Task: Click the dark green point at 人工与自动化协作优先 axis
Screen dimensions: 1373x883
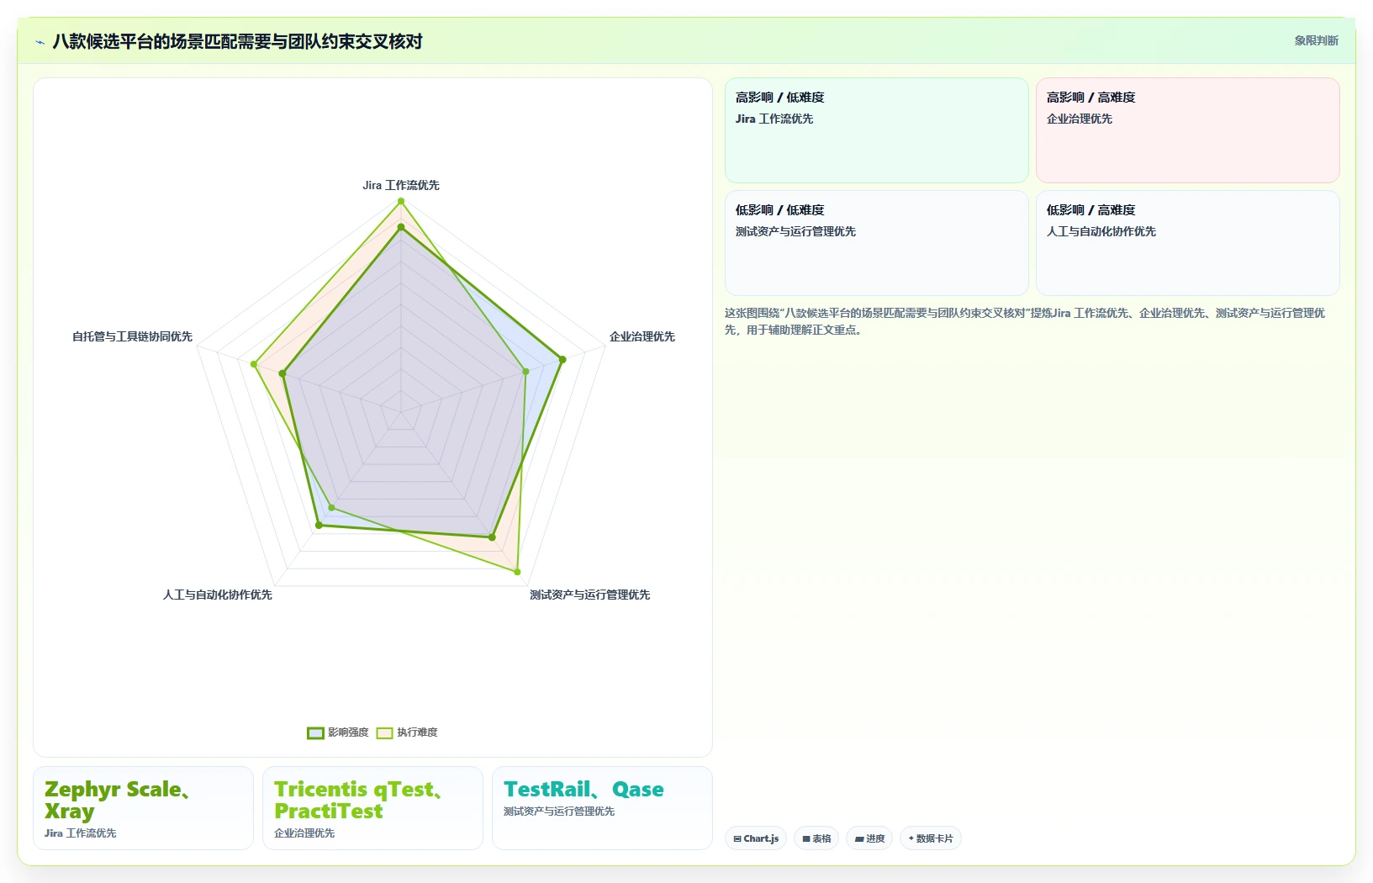Action: click(319, 525)
